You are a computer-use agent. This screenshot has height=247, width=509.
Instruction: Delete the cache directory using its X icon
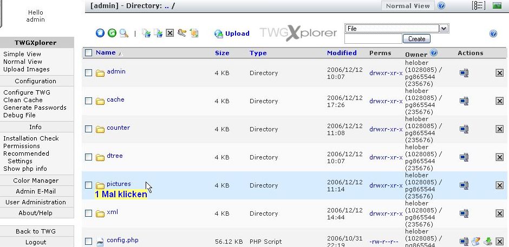(x=499, y=101)
